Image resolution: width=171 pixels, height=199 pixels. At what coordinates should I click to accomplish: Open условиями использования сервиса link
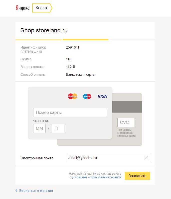pyautogui.click(x=96, y=177)
